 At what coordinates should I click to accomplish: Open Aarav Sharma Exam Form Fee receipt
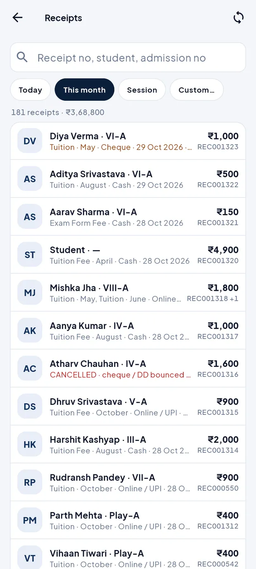128,217
